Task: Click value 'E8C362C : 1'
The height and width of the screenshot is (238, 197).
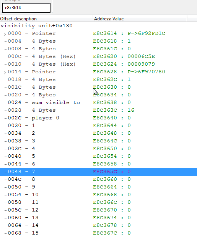Action: [112, 79]
